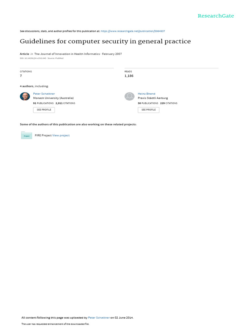Click Heinz Bhend's placeholder avatar icon

click(129, 96)
